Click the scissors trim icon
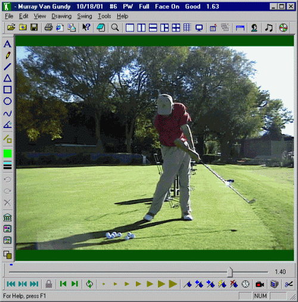The width and height of the screenshot is (298, 302). tap(289, 284)
